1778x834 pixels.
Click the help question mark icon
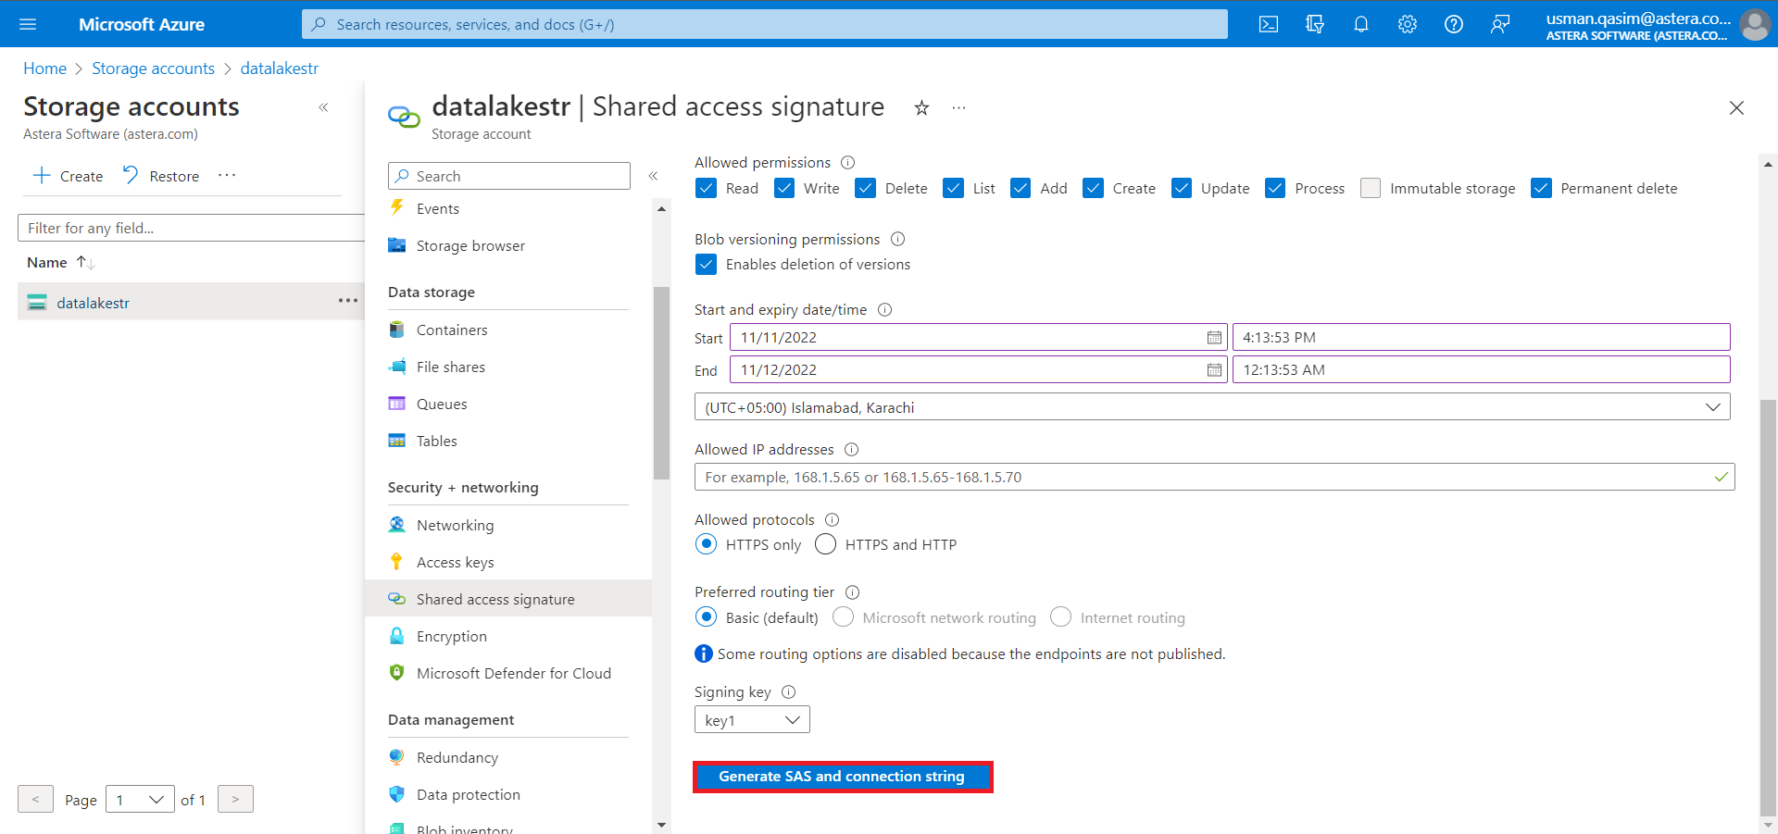point(1454,24)
